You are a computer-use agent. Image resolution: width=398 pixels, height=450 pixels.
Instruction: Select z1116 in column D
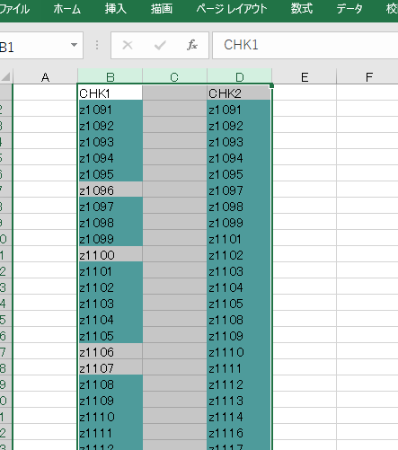pos(239,433)
